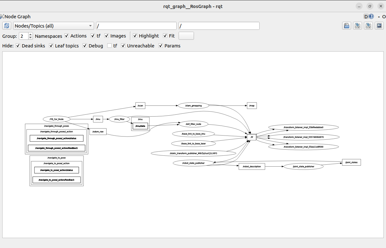Select the /ekf_filter_node node in graph
386x248 pixels.
(193, 124)
